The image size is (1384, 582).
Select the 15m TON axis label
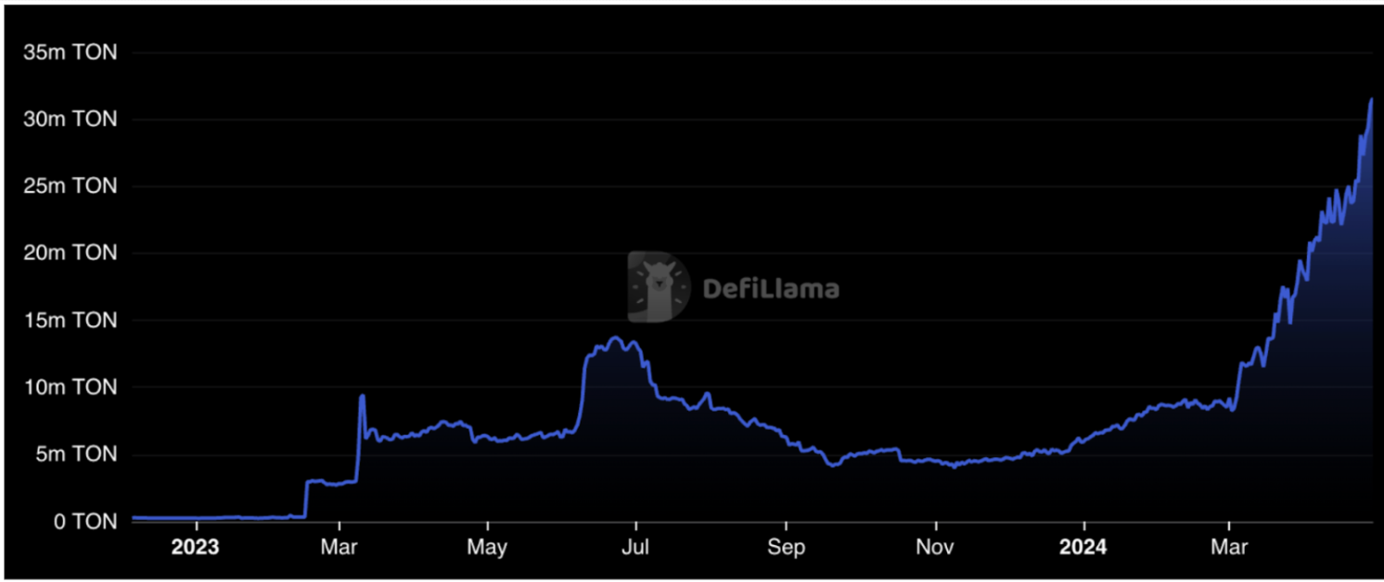pos(71,321)
